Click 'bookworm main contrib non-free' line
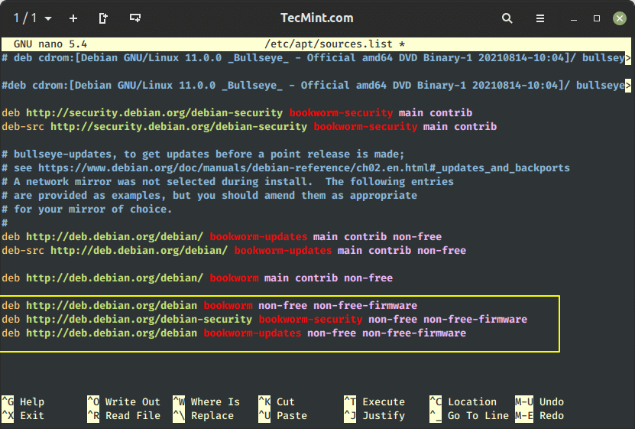Viewport: 635px width, 429px height. [x=197, y=278]
